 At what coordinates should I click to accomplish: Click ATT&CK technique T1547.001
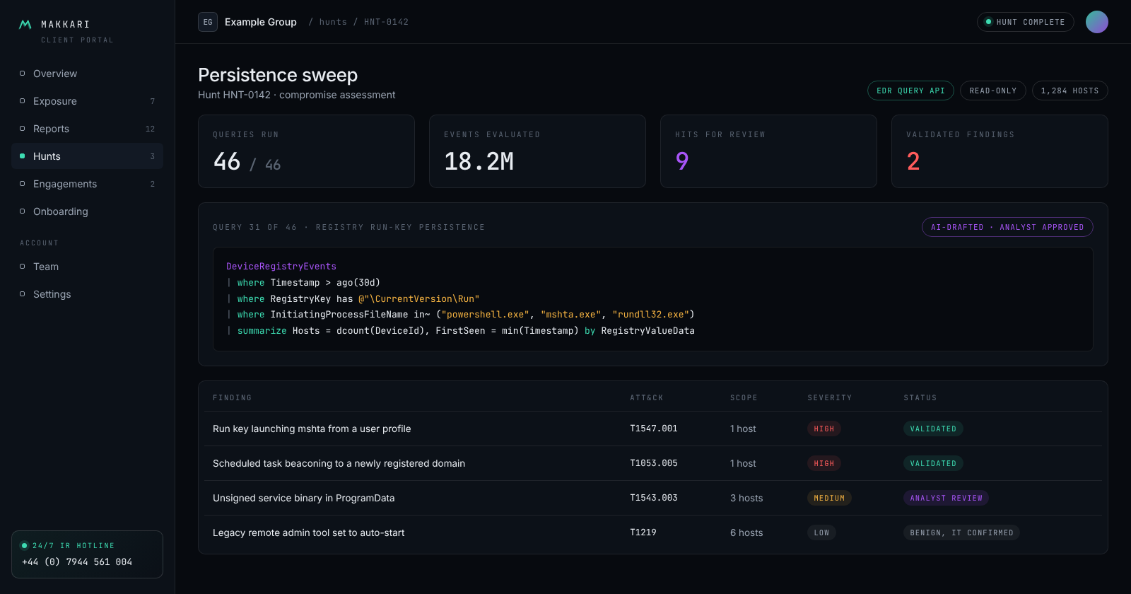pos(654,429)
